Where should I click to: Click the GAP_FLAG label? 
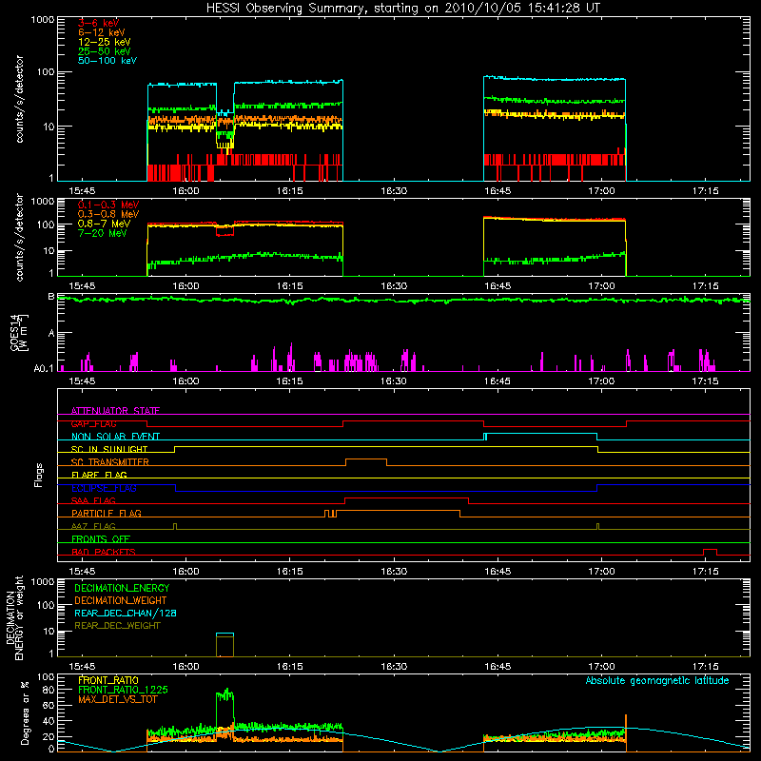point(93,423)
